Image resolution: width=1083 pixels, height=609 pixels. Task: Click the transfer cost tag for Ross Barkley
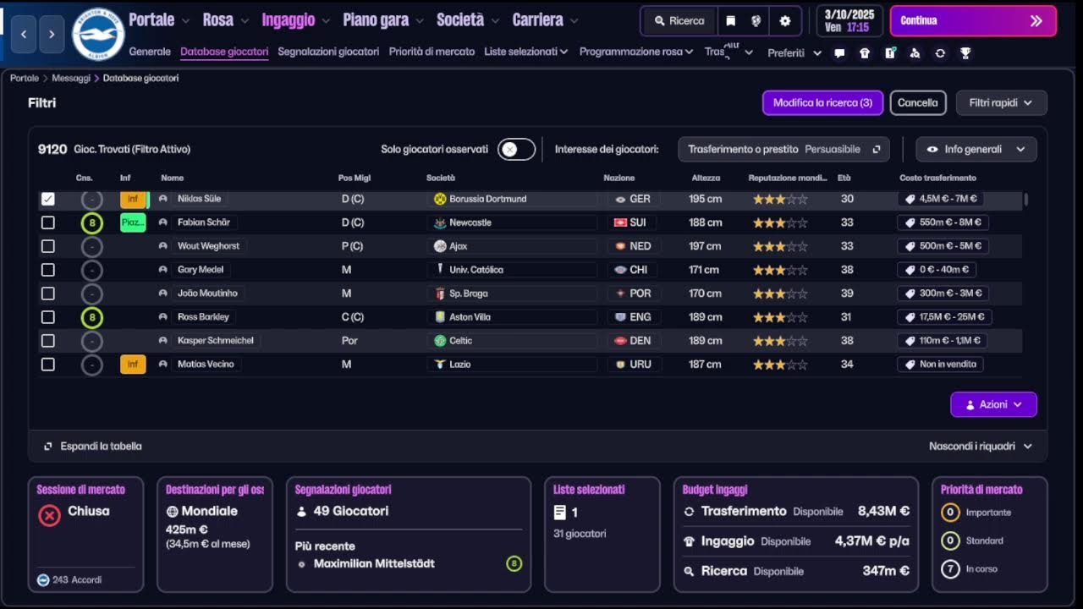(944, 317)
